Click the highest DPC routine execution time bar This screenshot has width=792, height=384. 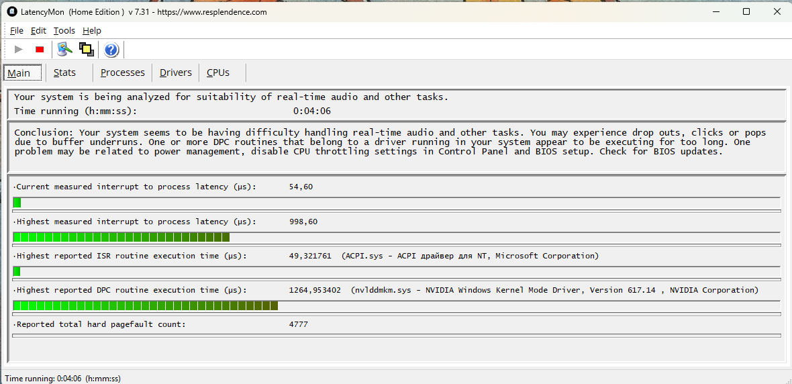(x=397, y=305)
